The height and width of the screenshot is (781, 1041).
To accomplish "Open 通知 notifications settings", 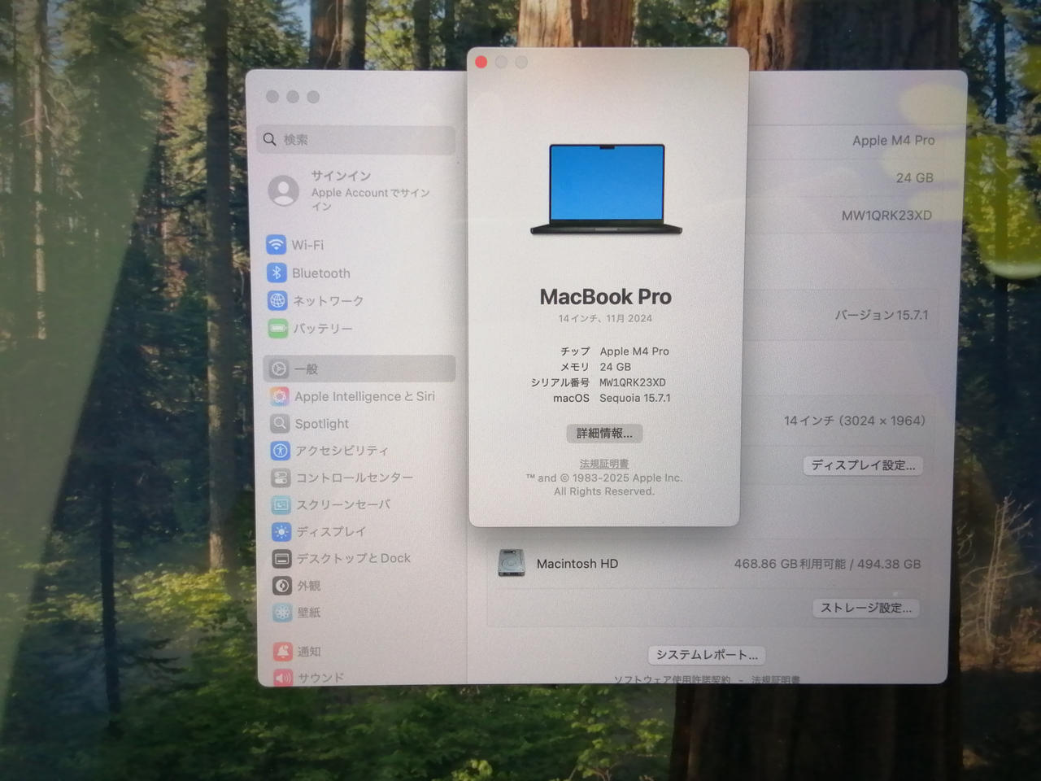I will [308, 652].
